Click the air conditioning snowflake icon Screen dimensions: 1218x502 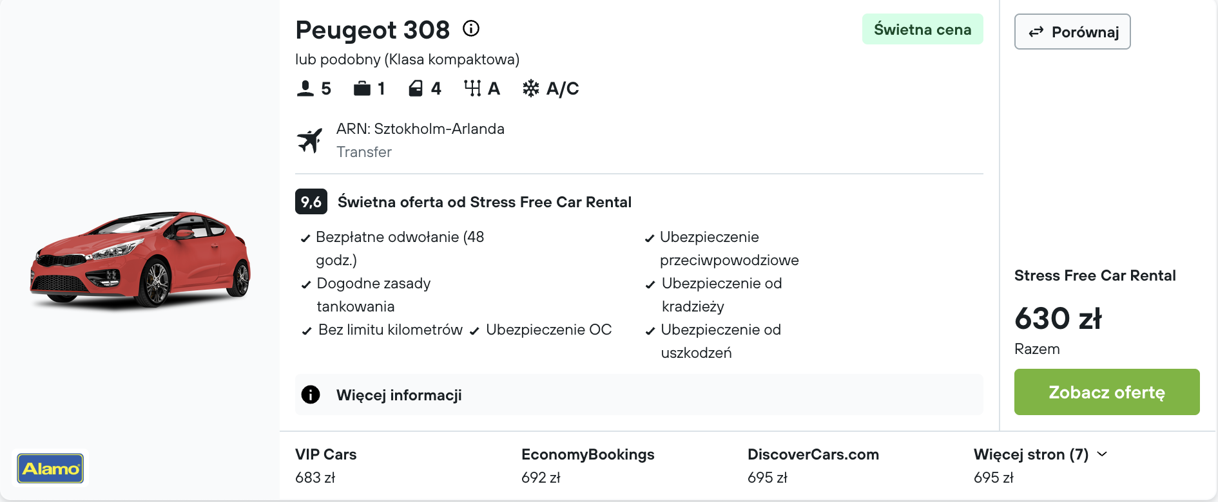coord(531,88)
